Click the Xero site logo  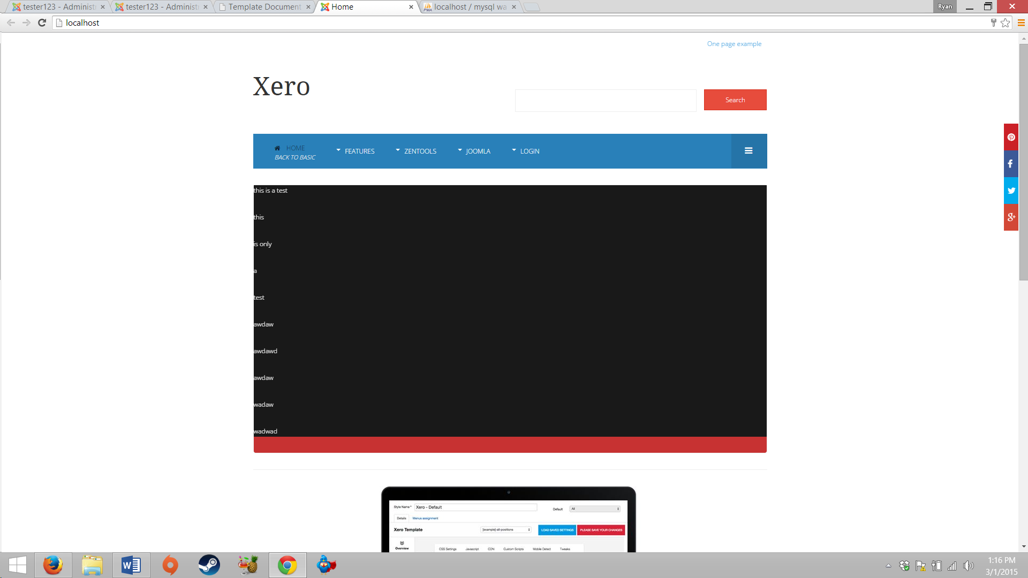[282, 86]
